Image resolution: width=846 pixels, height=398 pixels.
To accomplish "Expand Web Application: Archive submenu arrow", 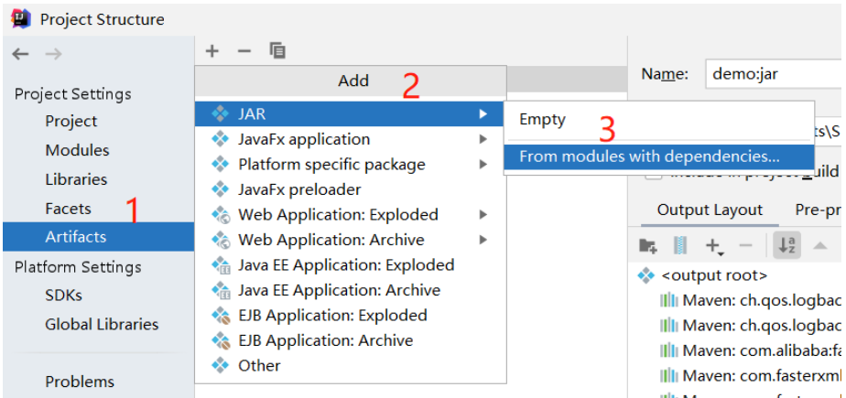I will tap(483, 240).
